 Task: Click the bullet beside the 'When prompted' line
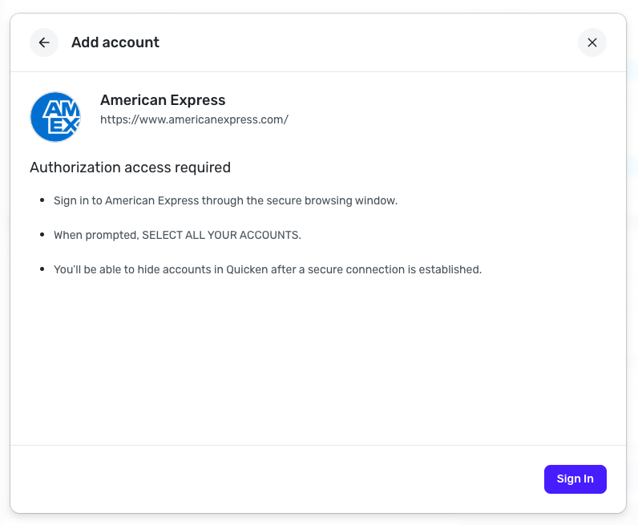(42, 235)
